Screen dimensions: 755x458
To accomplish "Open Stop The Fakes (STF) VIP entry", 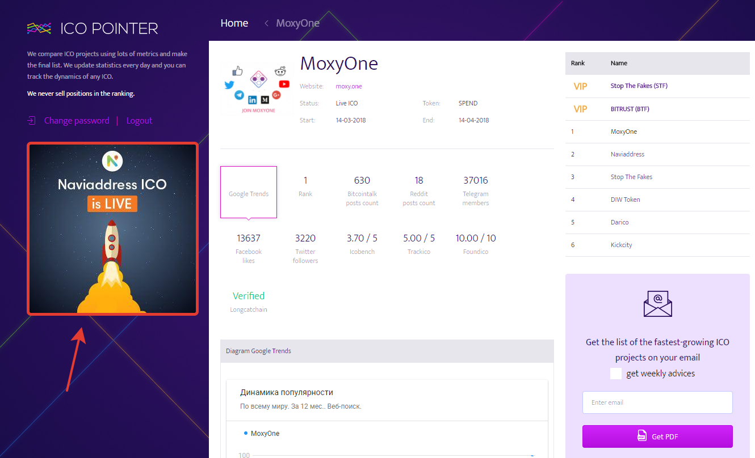I will (639, 86).
